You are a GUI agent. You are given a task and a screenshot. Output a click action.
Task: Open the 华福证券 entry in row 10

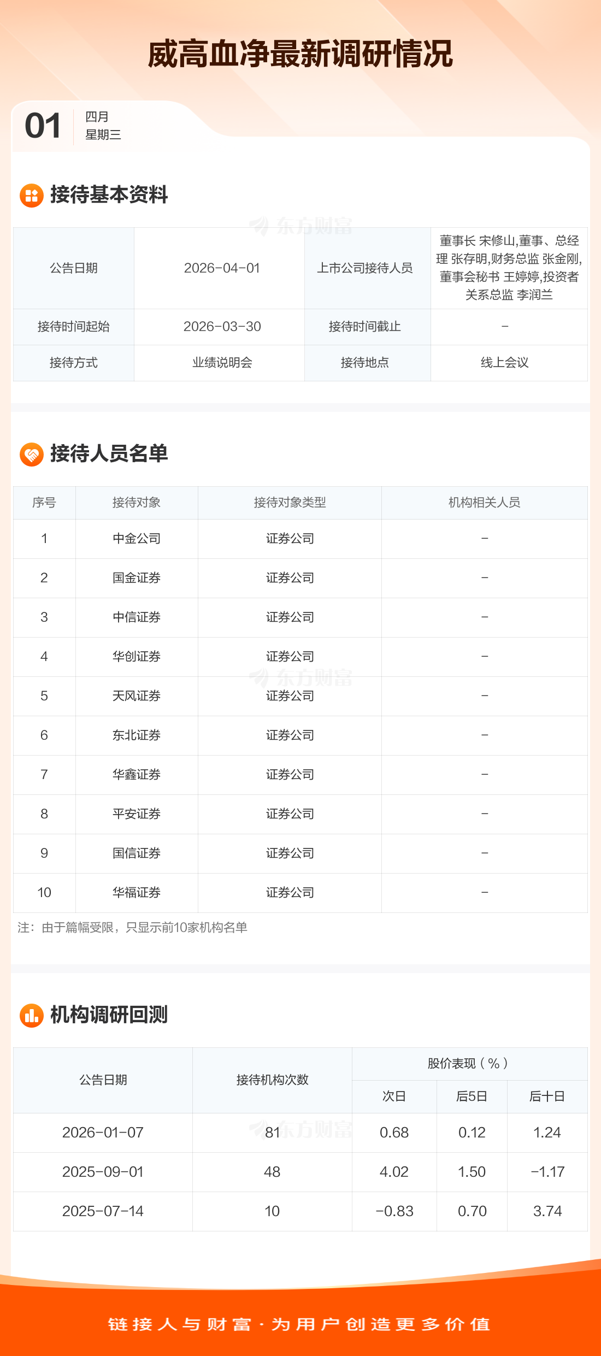click(x=137, y=893)
